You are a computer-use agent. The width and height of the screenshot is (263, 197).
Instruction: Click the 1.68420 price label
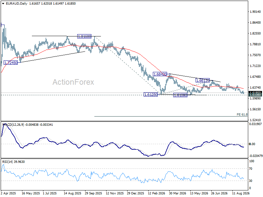coord(160,74)
